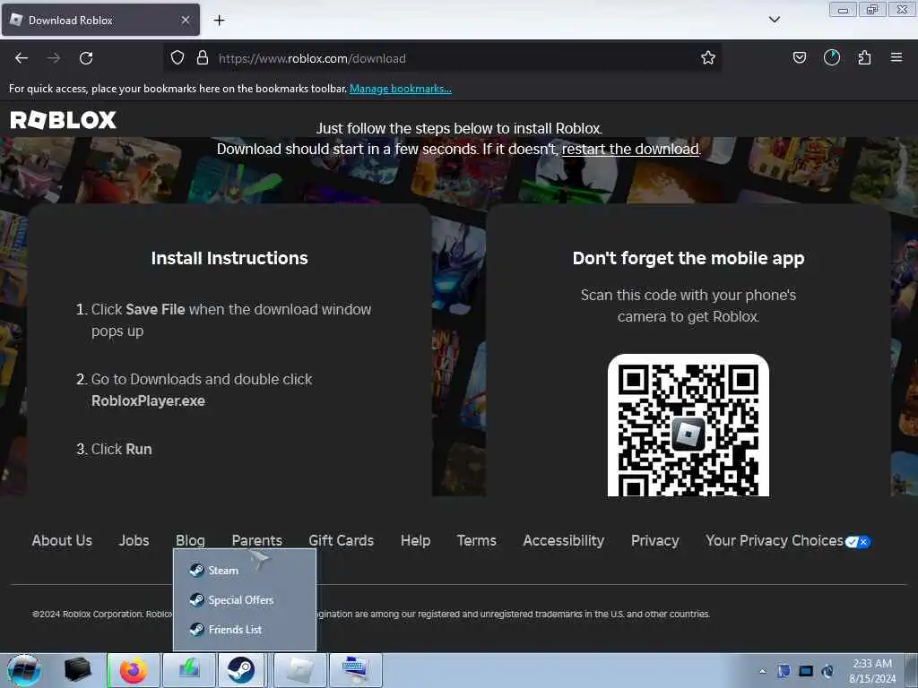Open the About Us footer link

[x=62, y=540]
